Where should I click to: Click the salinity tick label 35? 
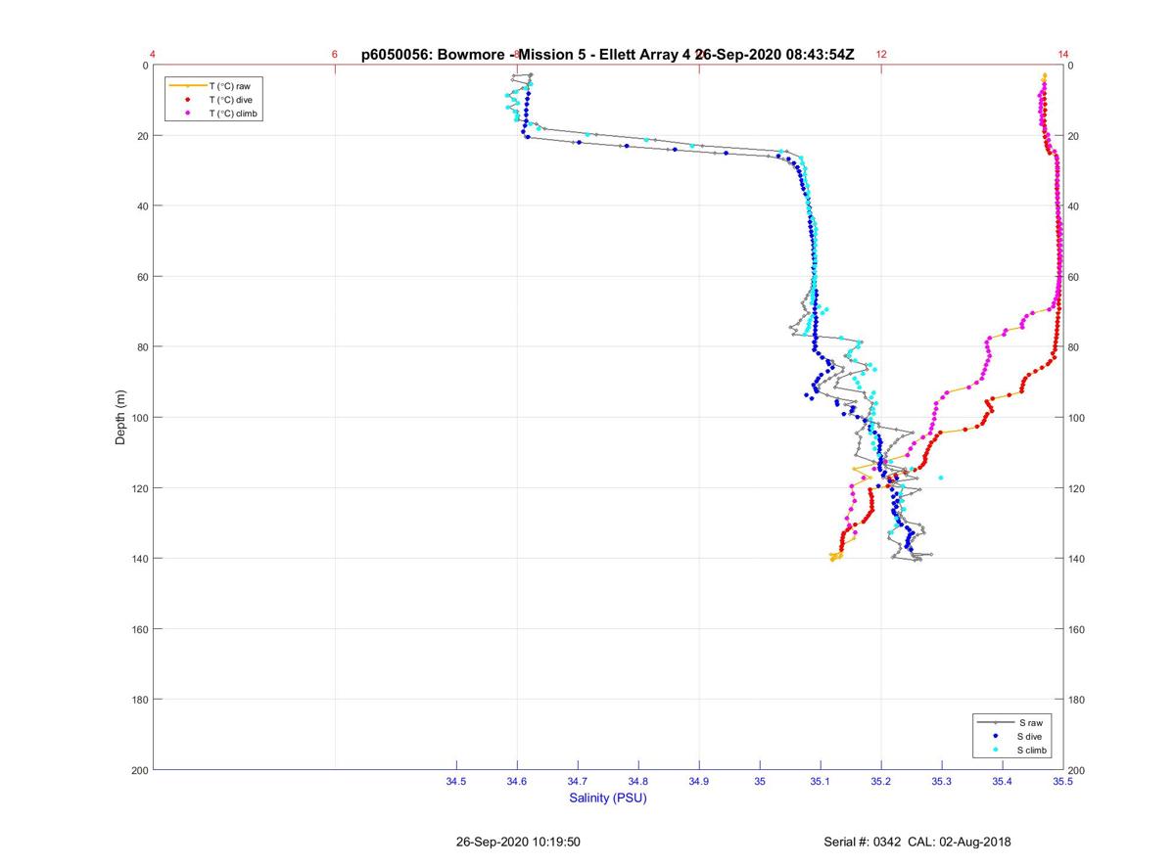[760, 782]
